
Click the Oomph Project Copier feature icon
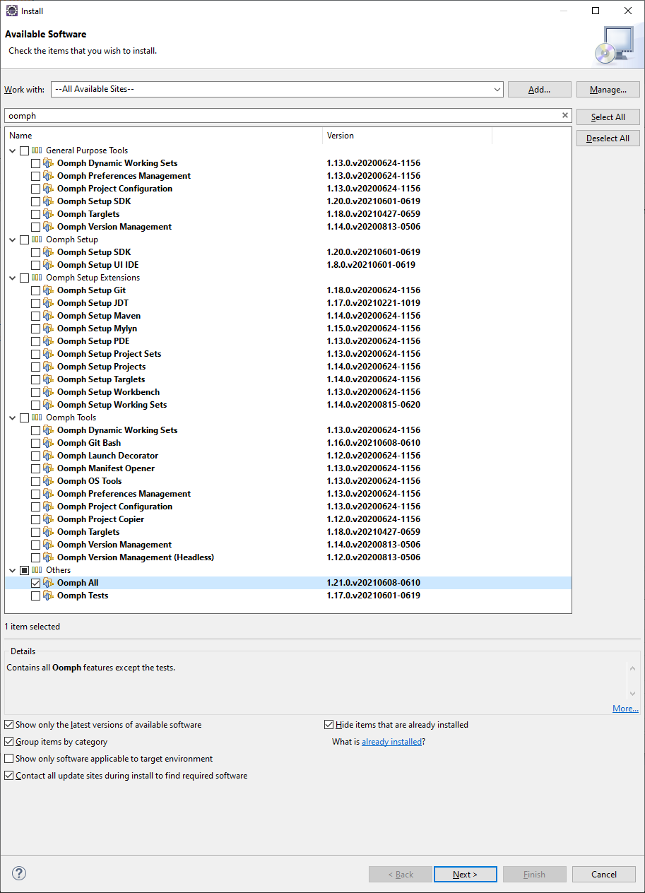tap(48, 519)
